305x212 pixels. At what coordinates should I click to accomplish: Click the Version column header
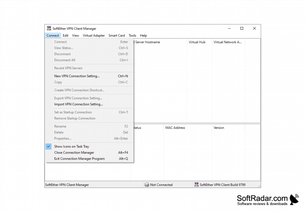229,128
